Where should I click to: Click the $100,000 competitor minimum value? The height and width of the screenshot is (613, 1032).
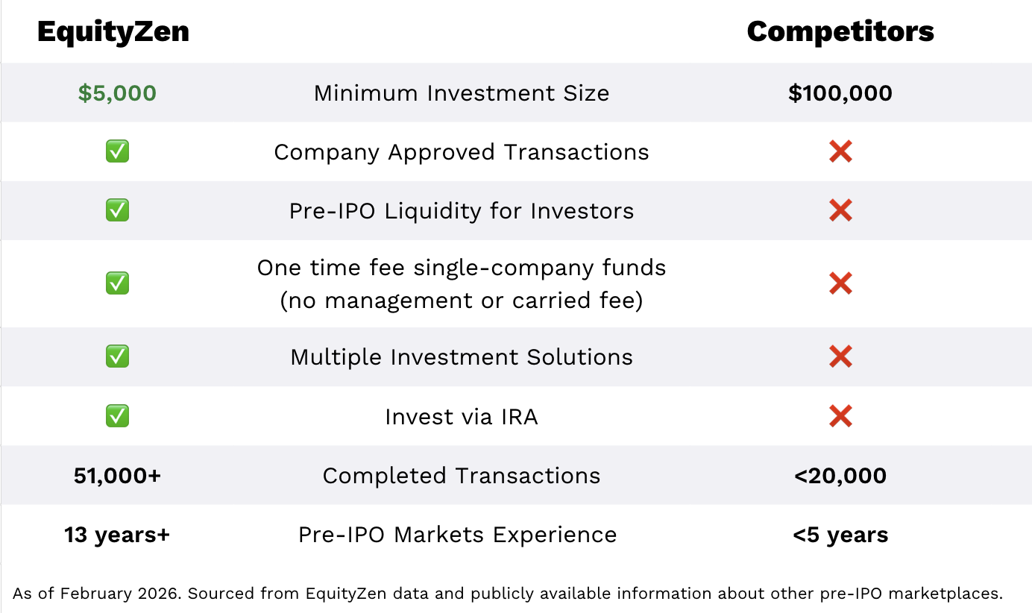840,93
